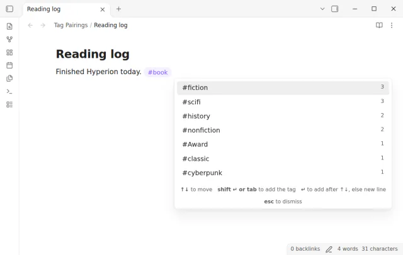Viewport: 403px width, 255px height.
Task: Open graph view from ribbon
Action: pyautogui.click(x=9, y=40)
